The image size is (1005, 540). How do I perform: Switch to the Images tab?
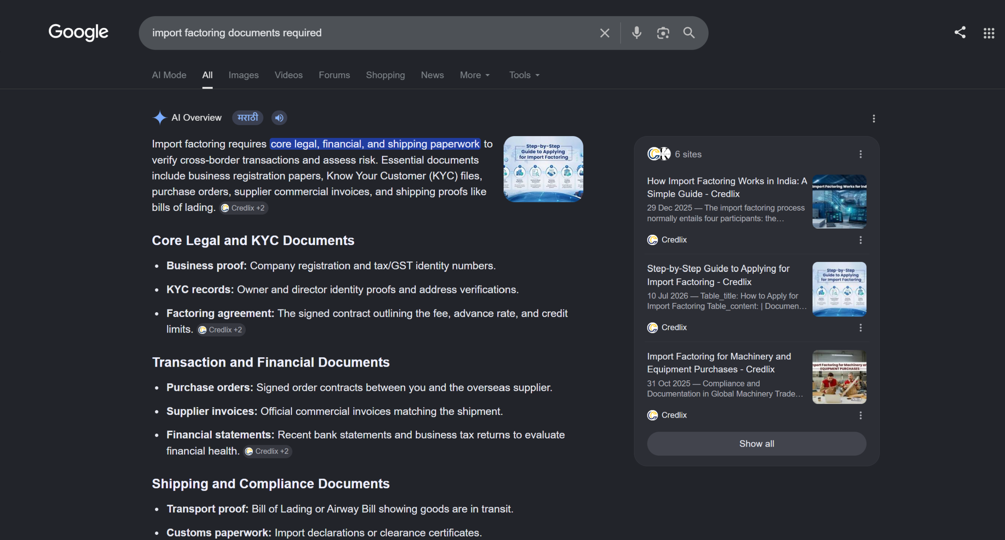pos(243,75)
